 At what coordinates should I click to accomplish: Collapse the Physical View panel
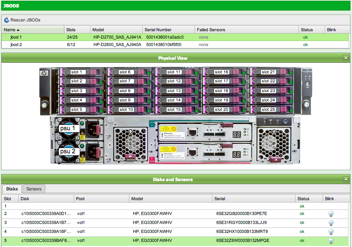tap(346, 58)
